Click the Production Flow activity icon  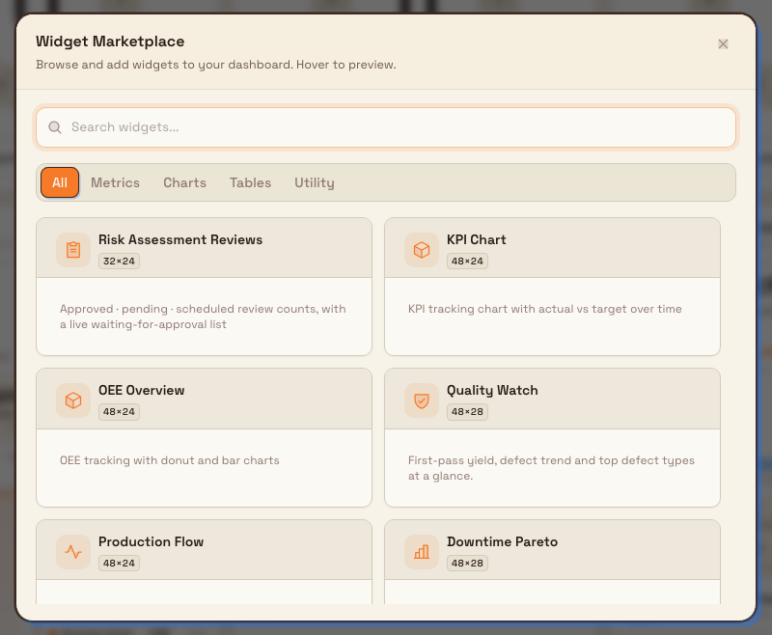coord(73,552)
